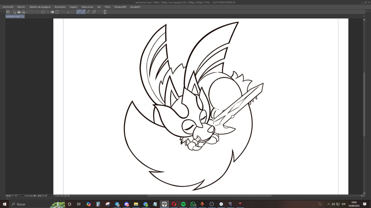
Task: Open the Windows notification center icon
Action: (365, 204)
